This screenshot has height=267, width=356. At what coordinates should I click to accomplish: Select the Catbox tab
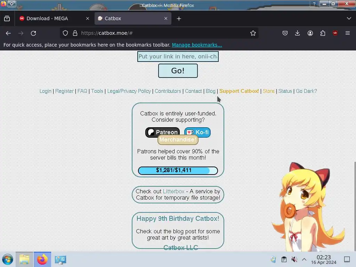[133, 19]
